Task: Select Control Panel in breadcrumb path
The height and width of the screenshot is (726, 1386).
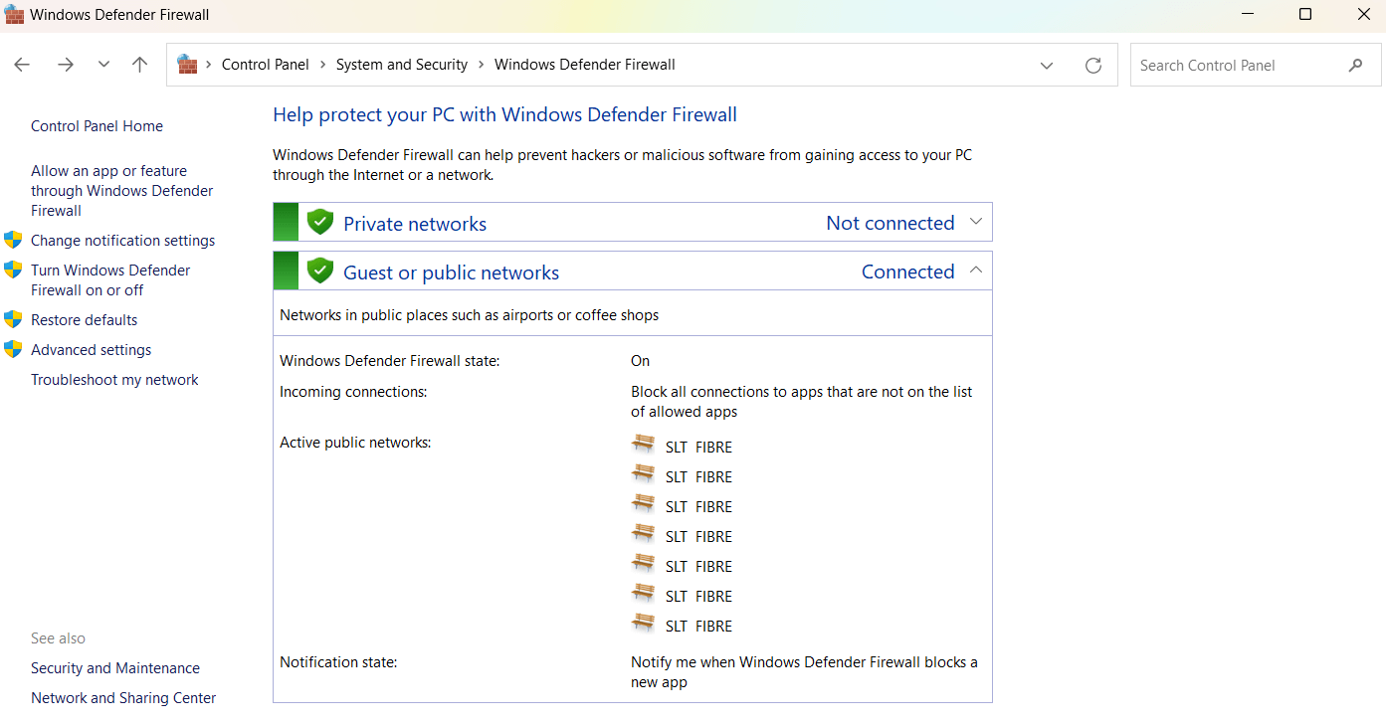Action: [x=265, y=65]
